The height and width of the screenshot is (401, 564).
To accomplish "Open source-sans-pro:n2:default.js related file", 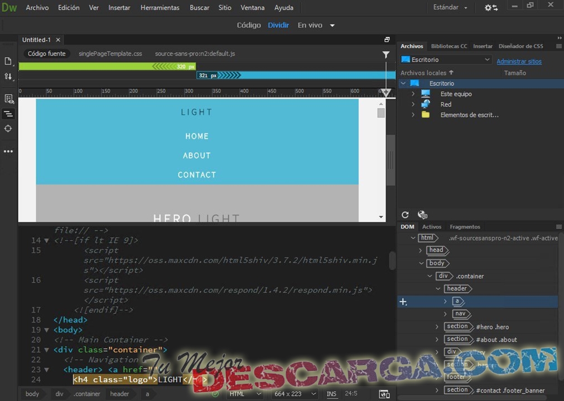I will 195,53.
